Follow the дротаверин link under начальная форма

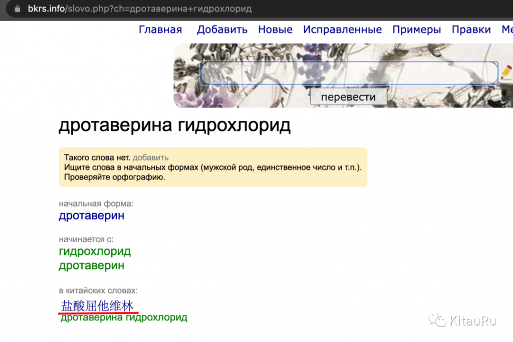[x=92, y=215]
